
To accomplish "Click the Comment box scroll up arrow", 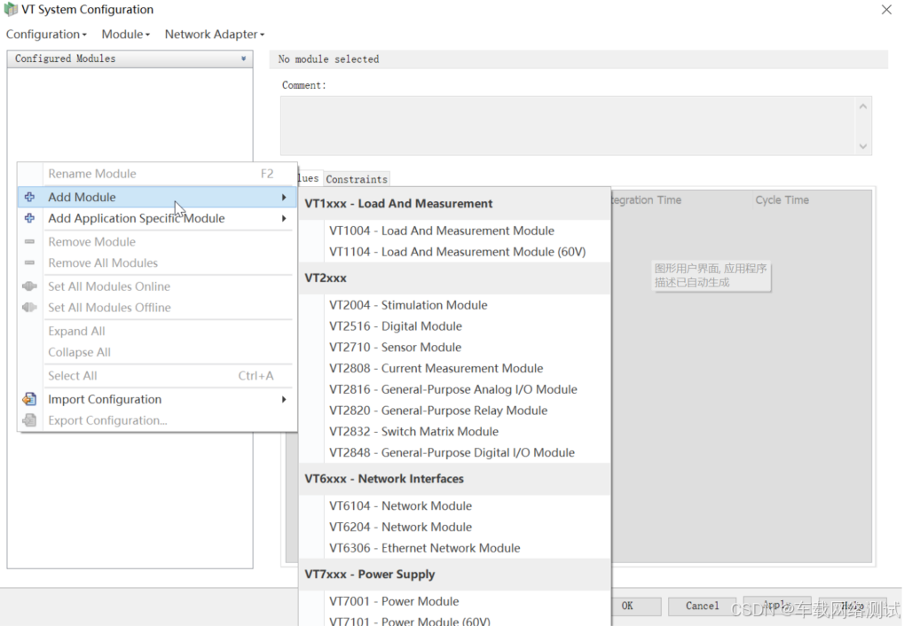I will tap(863, 106).
